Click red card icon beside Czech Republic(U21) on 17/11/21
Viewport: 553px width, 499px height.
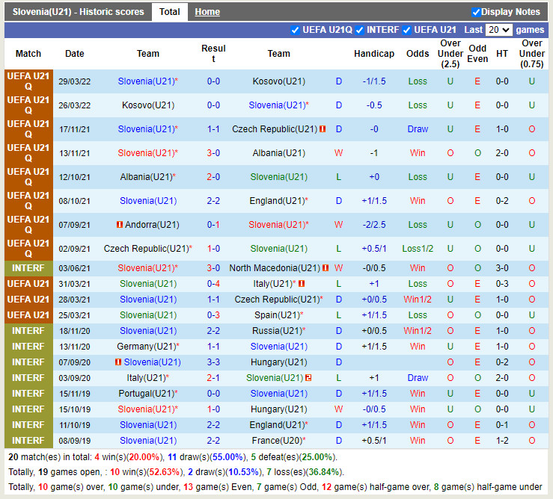pos(323,129)
